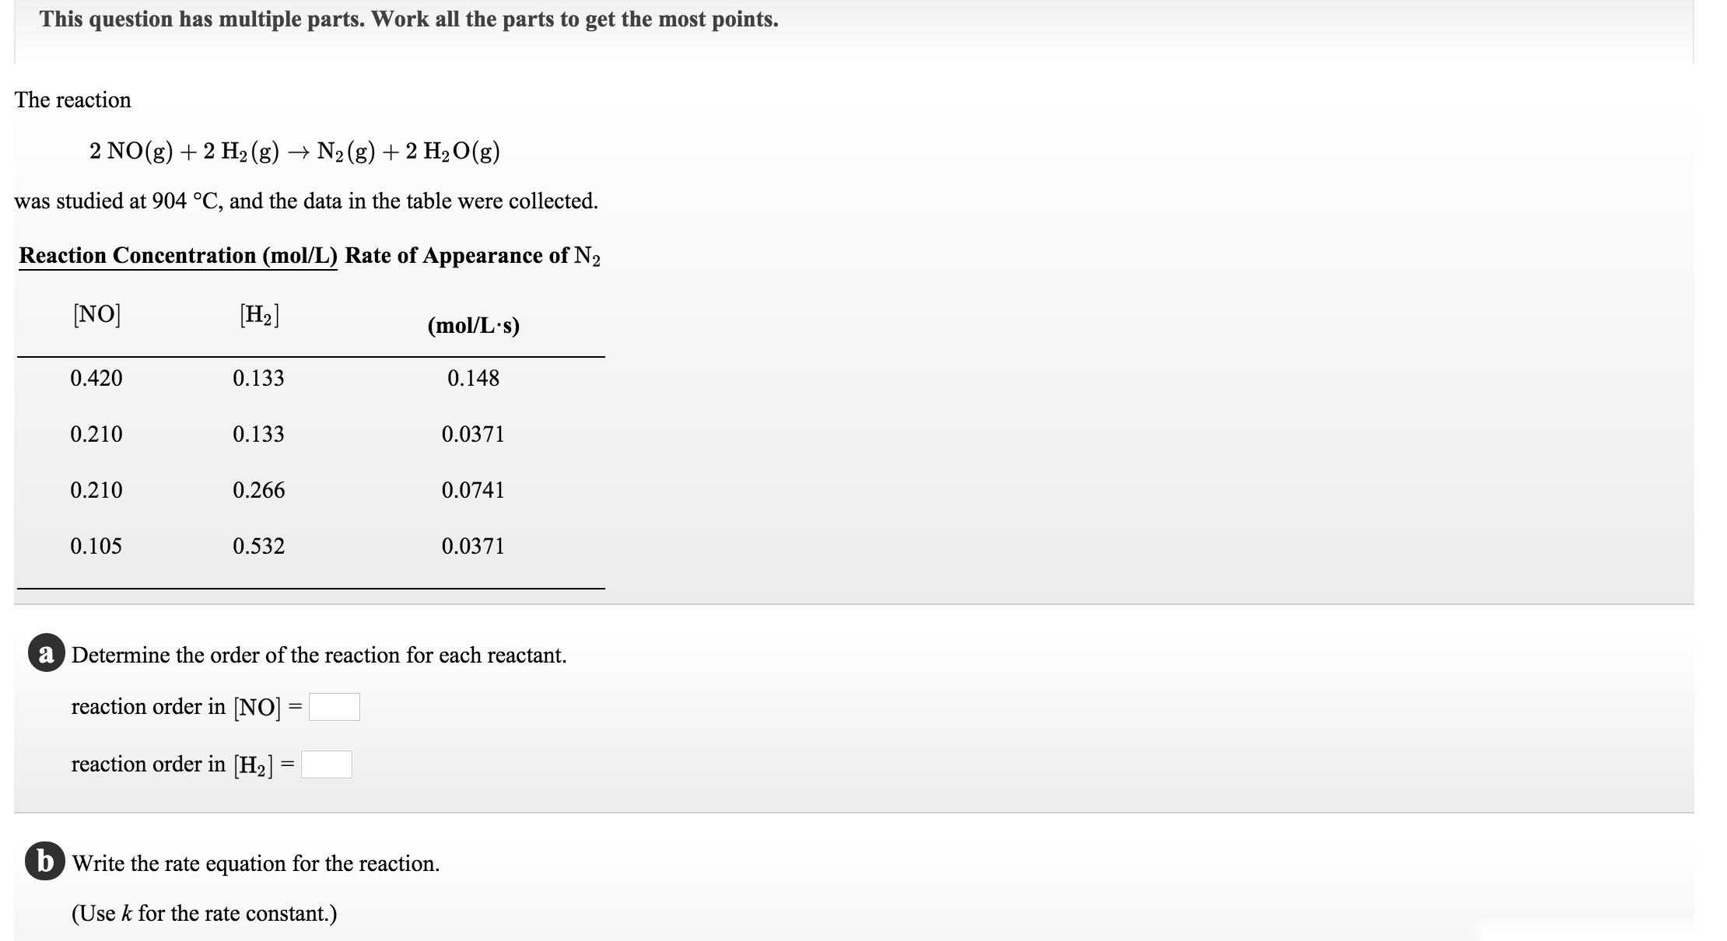
Task: Click the [NO] column header
Action: tap(96, 314)
